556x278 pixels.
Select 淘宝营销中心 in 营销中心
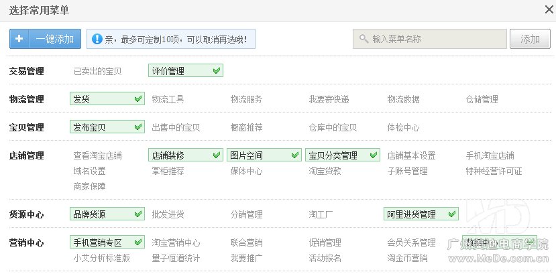(x=176, y=242)
